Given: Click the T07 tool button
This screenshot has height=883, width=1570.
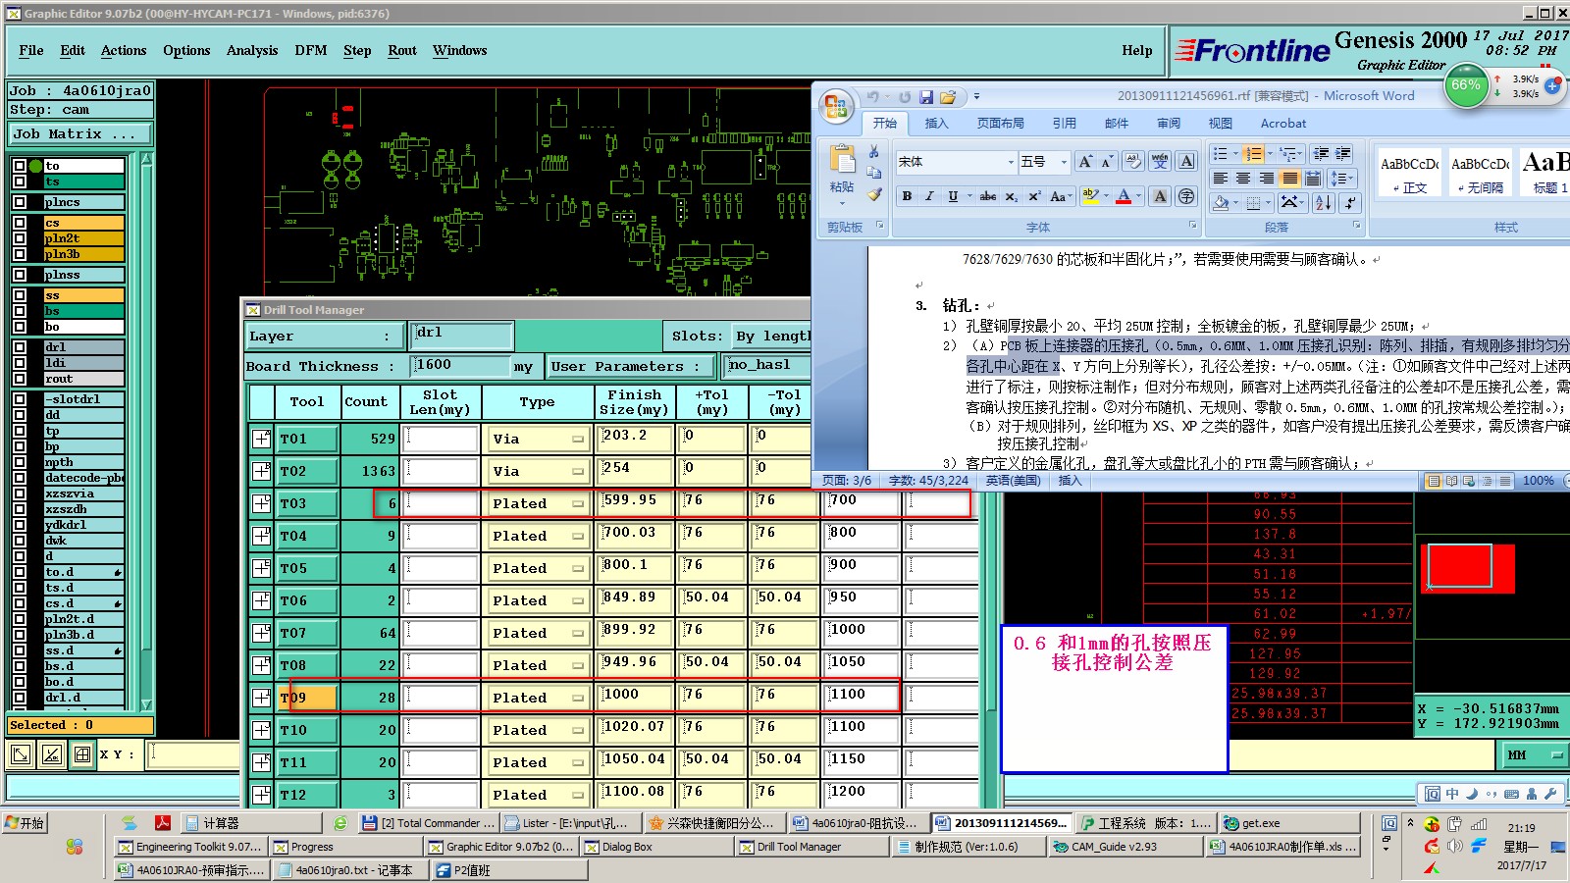Looking at the screenshot, I should pyautogui.click(x=307, y=633).
